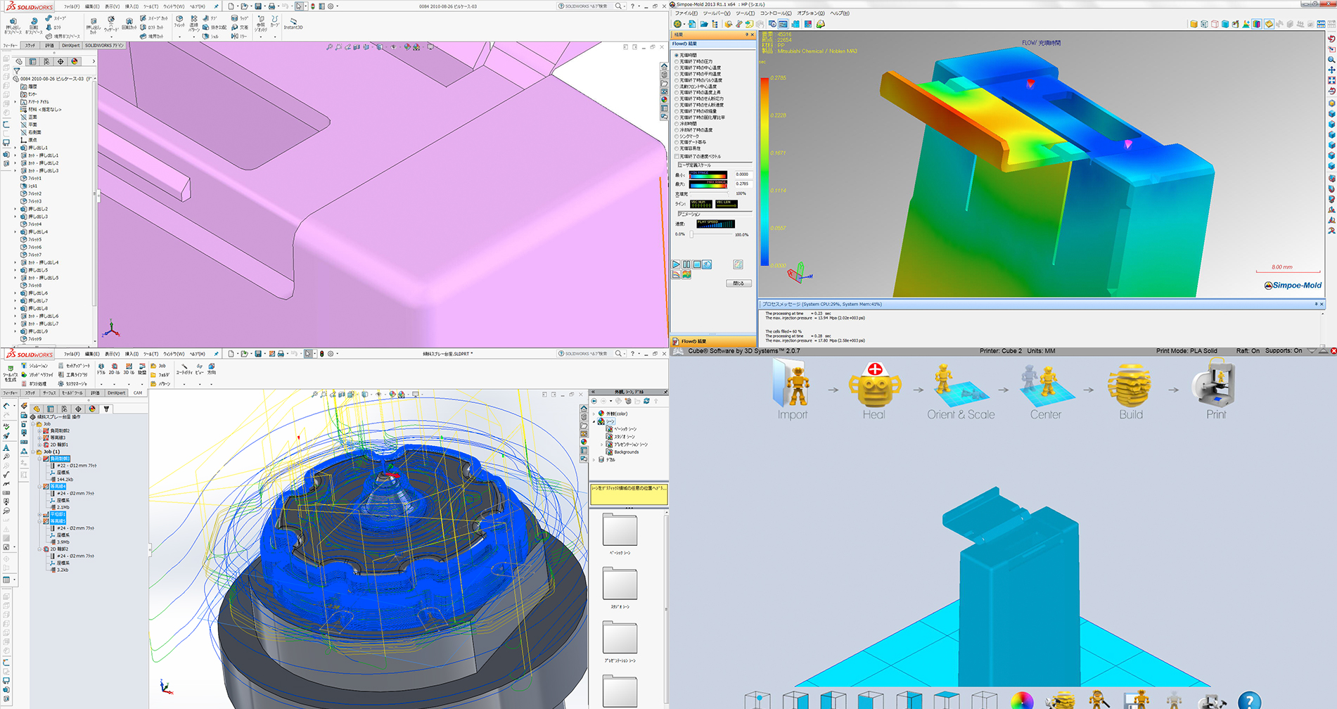Image resolution: width=1337 pixels, height=709 pixels.
Task: Click the Shell (シェル) feature tool
Action: [211, 36]
